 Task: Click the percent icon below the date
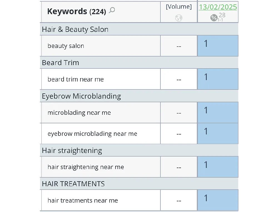click(x=214, y=18)
